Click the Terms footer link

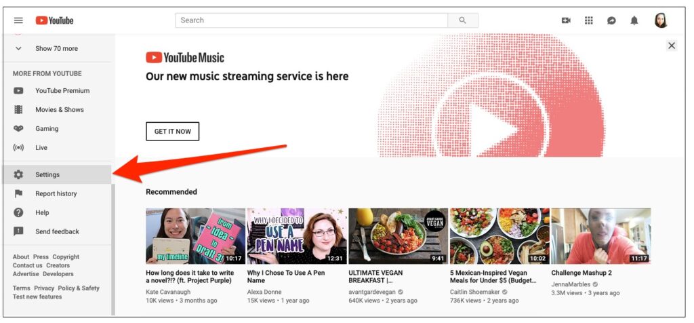[x=21, y=288]
